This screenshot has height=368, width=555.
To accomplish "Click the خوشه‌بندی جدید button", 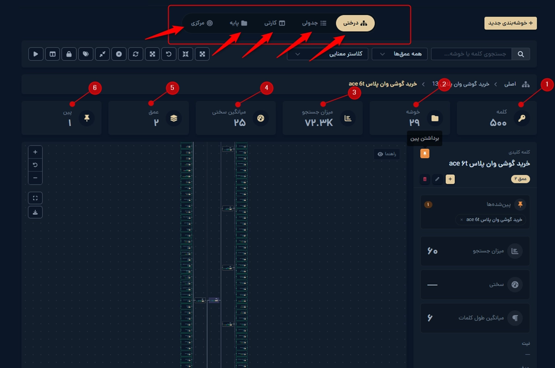I will point(511,23).
